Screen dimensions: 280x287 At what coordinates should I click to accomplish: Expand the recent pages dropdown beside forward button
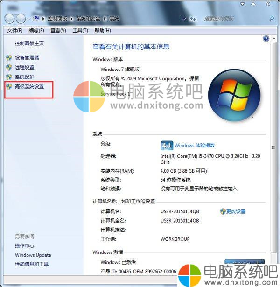pyautogui.click(x=29, y=19)
